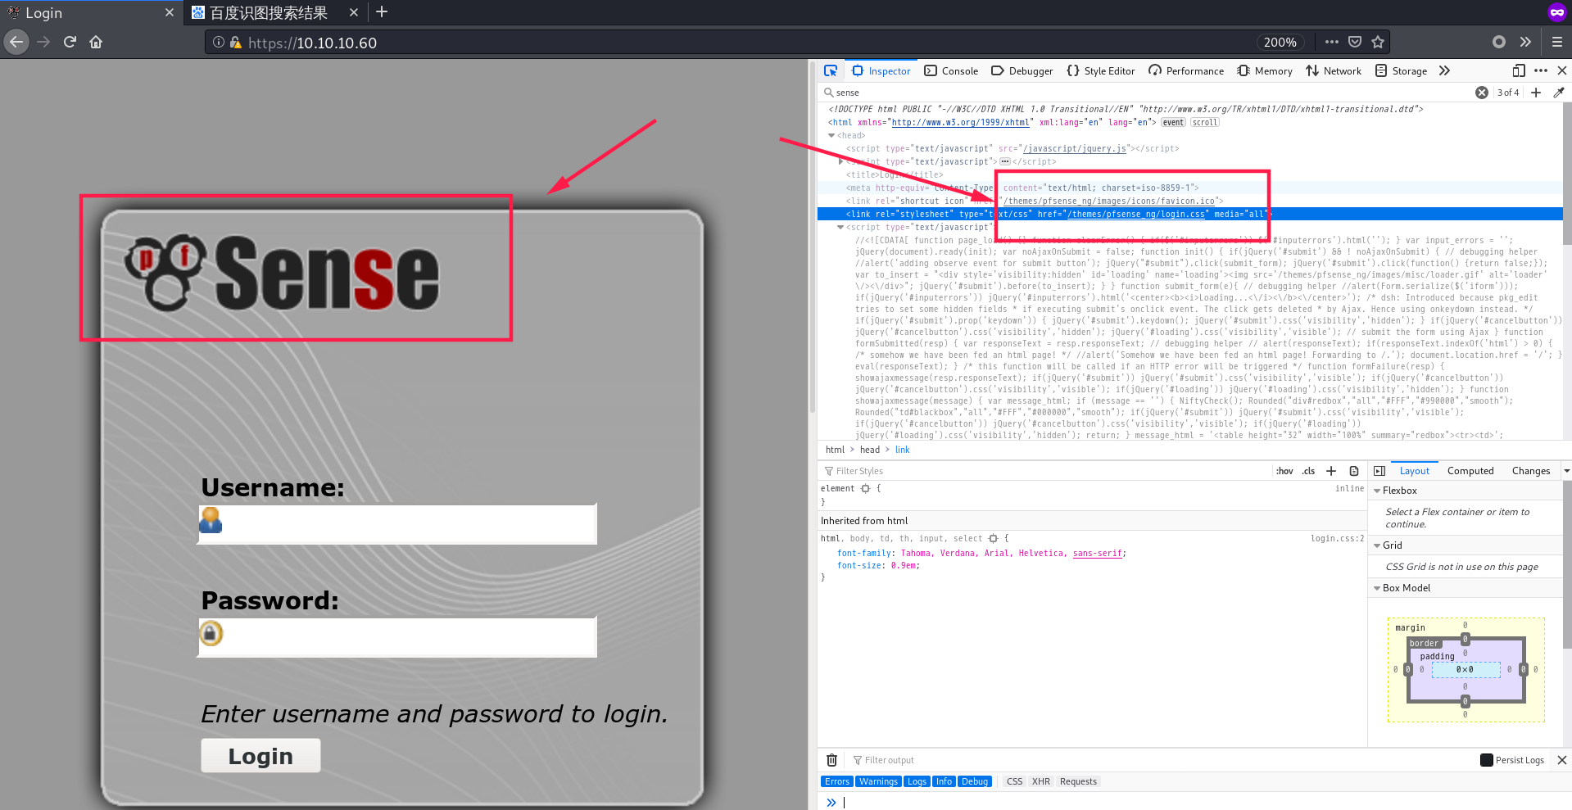Switch to the Console tab
This screenshot has height=810, width=1572.
951,71
